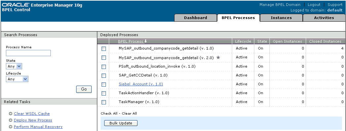Click the Logout link
Viewport: 346px width, 131px height.
(314, 5)
